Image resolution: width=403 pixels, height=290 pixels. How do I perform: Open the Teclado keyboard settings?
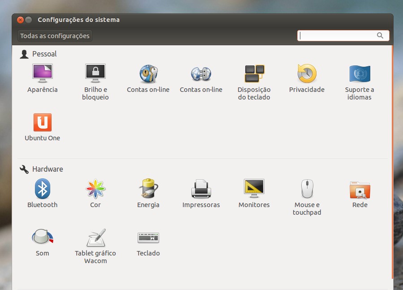[x=148, y=238]
